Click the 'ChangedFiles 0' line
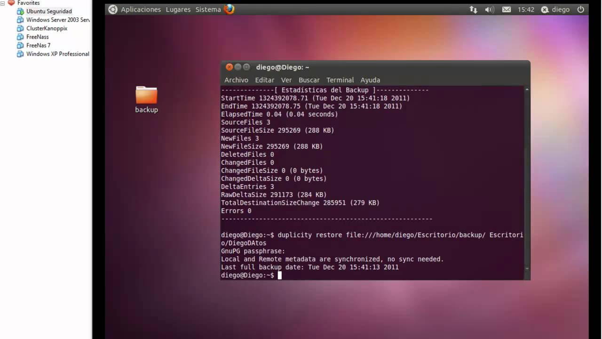602x339 pixels. click(247, 162)
